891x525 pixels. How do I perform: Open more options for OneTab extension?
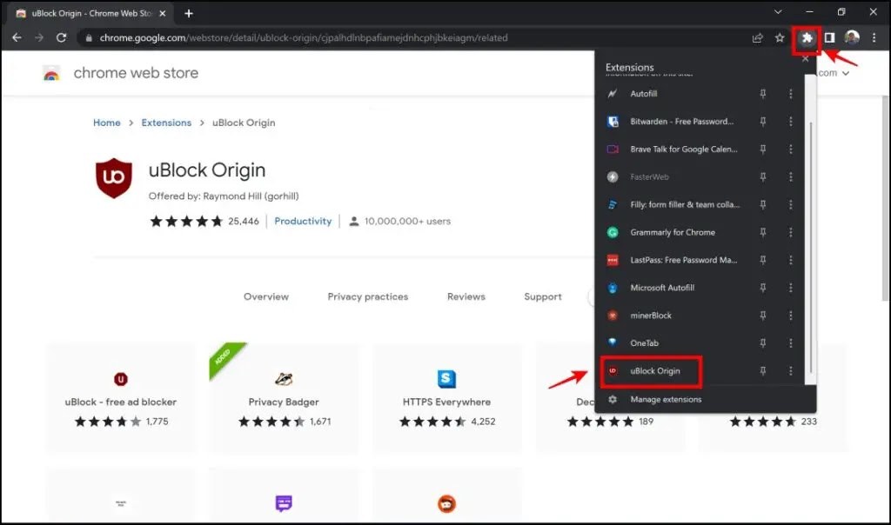[x=790, y=343]
